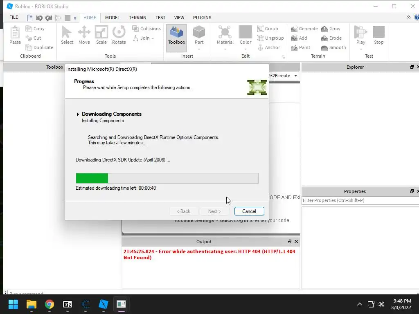Click the DirectX download progress bar
The width and height of the screenshot is (419, 314).
click(167, 178)
